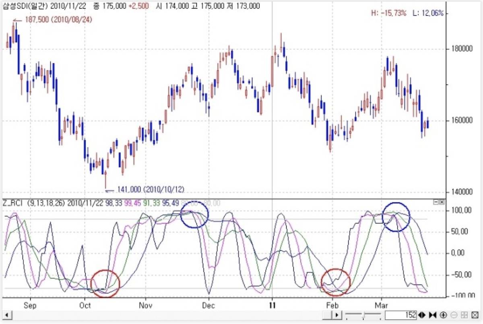Click the red circle marker near October
This screenshot has height=324, width=483.
click(105, 283)
